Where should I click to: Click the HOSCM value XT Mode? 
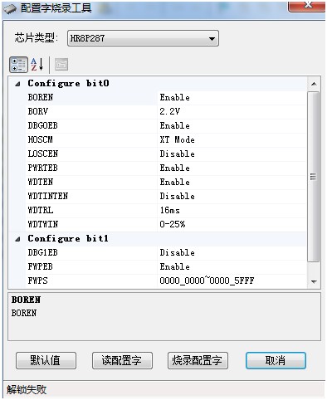pyautogui.click(x=178, y=140)
